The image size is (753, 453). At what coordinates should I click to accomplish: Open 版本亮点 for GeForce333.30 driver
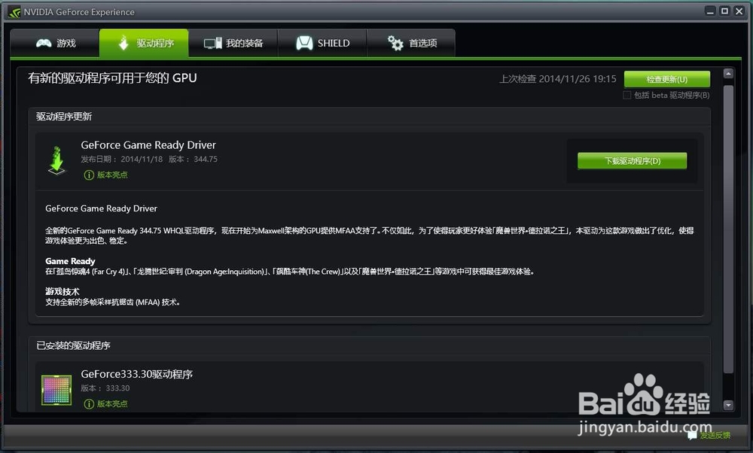point(112,403)
